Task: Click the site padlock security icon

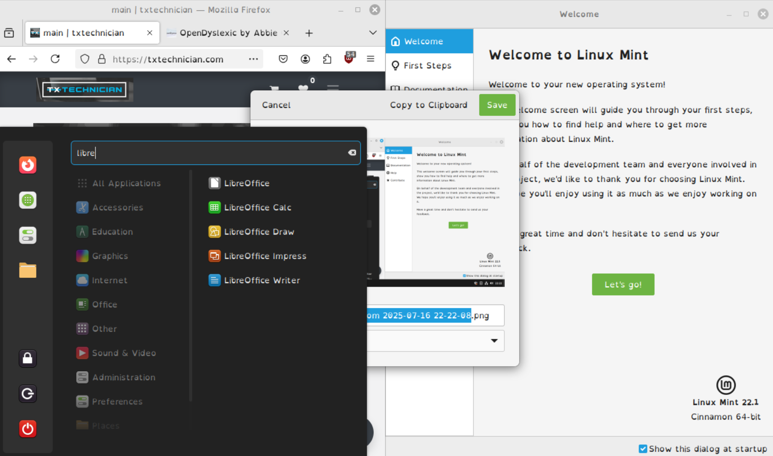Action: 102,59
